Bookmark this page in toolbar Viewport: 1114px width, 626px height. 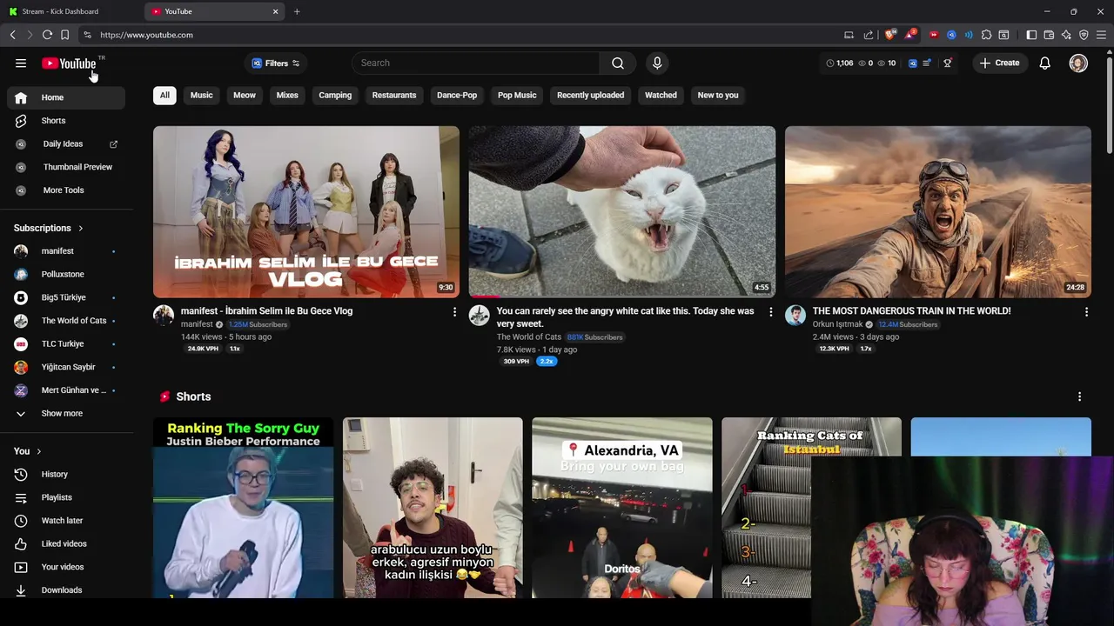(x=64, y=35)
